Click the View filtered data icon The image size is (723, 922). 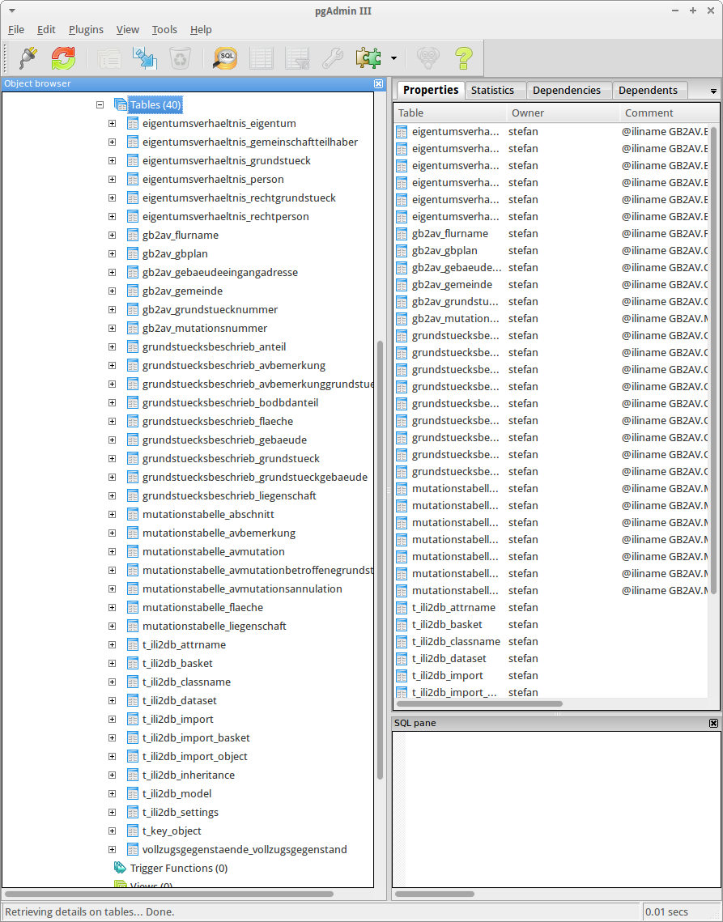[x=297, y=57]
